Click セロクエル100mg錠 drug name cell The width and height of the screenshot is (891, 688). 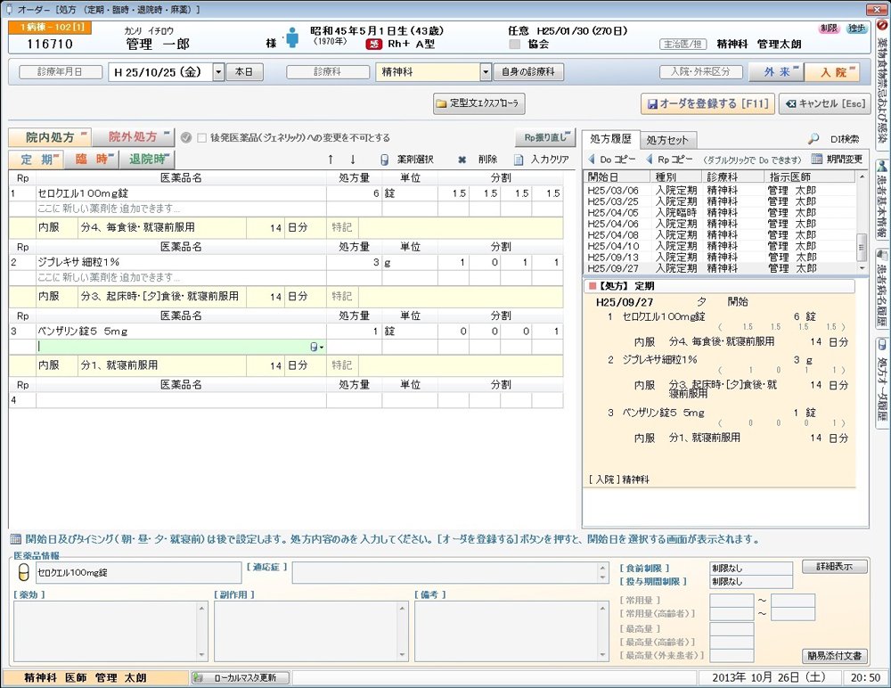pyautogui.click(x=181, y=193)
